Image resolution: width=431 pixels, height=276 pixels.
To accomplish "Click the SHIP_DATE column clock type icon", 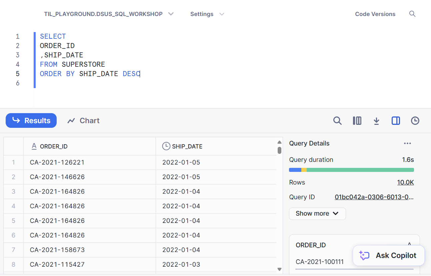I will pyautogui.click(x=166, y=146).
